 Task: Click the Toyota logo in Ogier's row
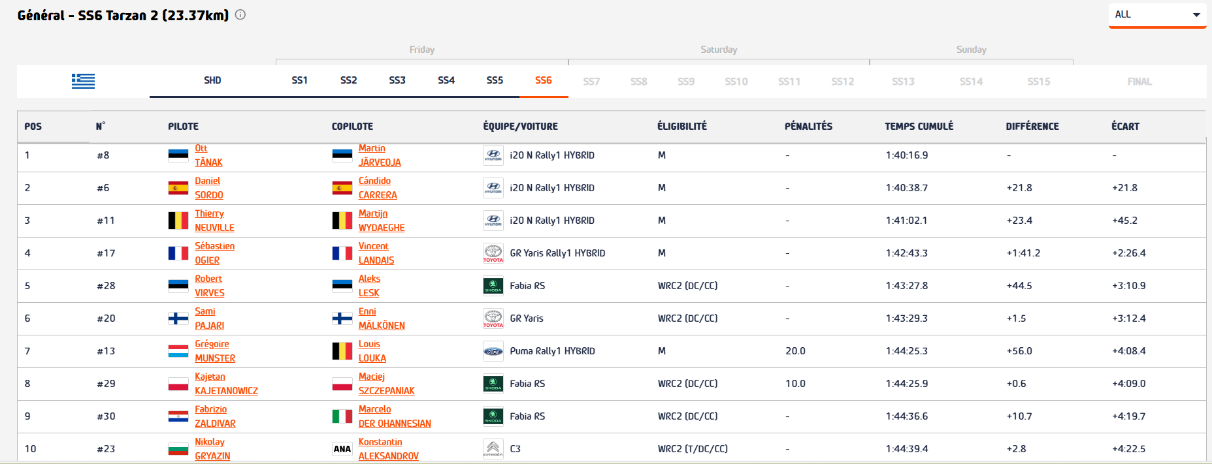coord(493,253)
